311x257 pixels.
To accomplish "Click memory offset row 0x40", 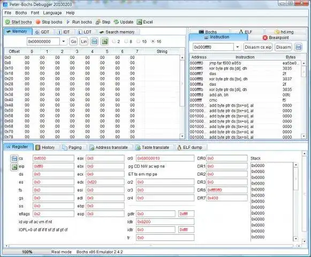I will coord(92,100).
